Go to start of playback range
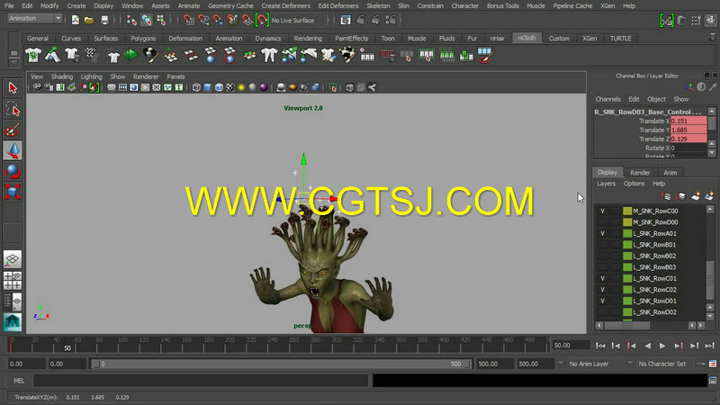Image resolution: width=720 pixels, height=405 pixels. 600,346
